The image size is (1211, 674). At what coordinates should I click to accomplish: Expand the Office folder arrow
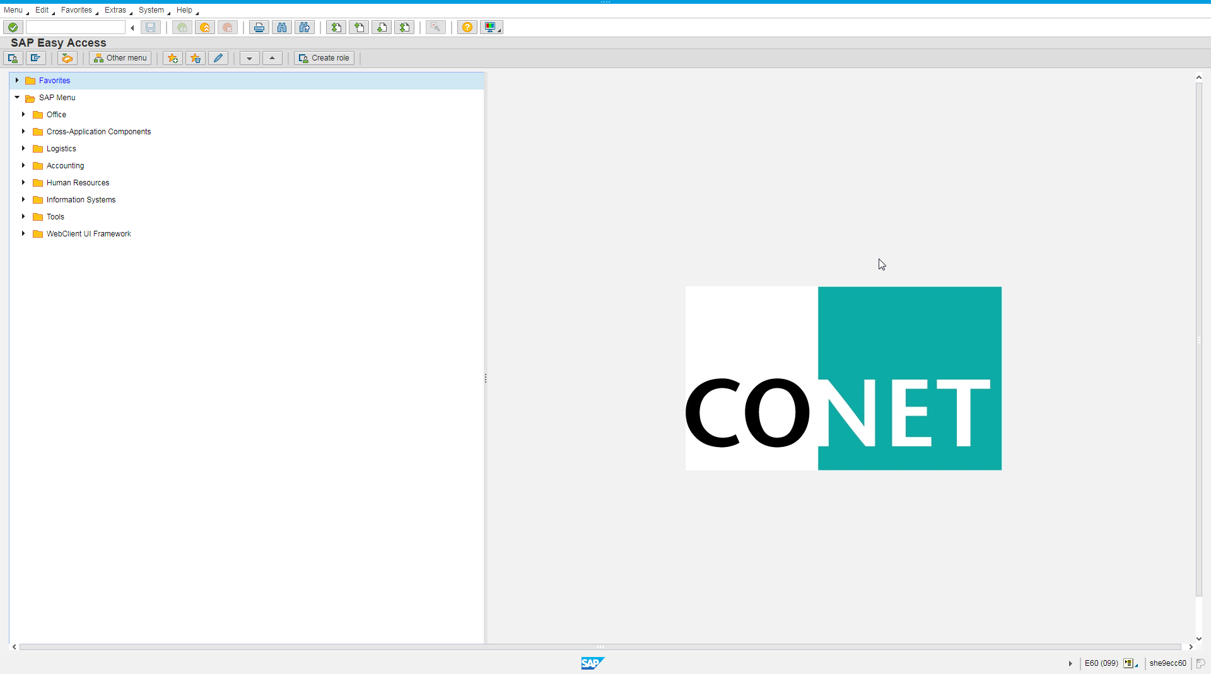(x=23, y=115)
